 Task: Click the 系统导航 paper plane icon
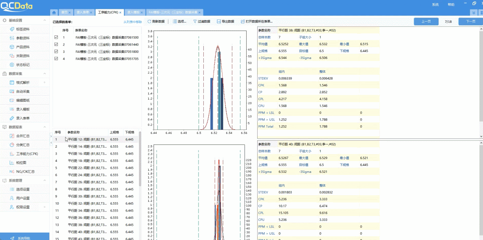pos(13,238)
